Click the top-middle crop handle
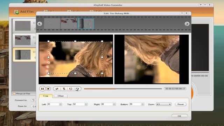224x126 pixels. tap(75, 41)
